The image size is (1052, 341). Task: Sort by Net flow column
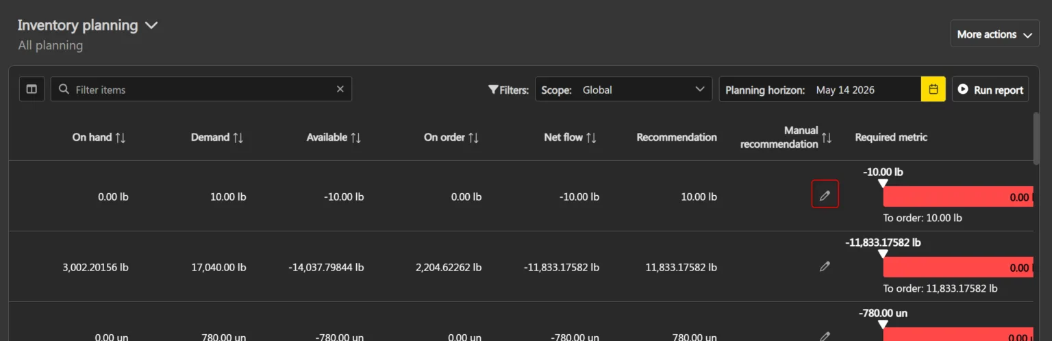[x=591, y=137]
